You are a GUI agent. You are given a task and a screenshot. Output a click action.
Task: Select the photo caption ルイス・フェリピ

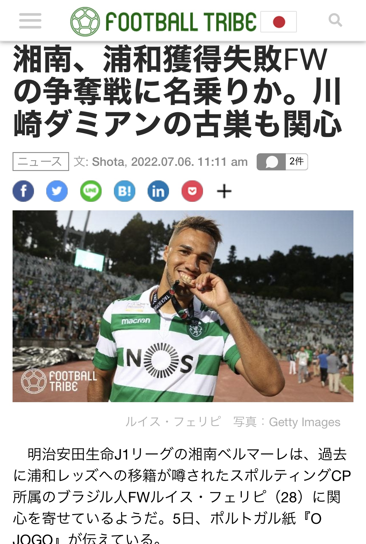tap(173, 422)
